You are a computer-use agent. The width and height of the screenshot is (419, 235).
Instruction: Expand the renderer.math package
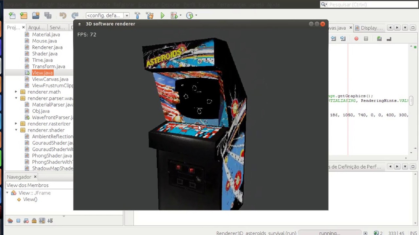pyautogui.click(x=16, y=92)
